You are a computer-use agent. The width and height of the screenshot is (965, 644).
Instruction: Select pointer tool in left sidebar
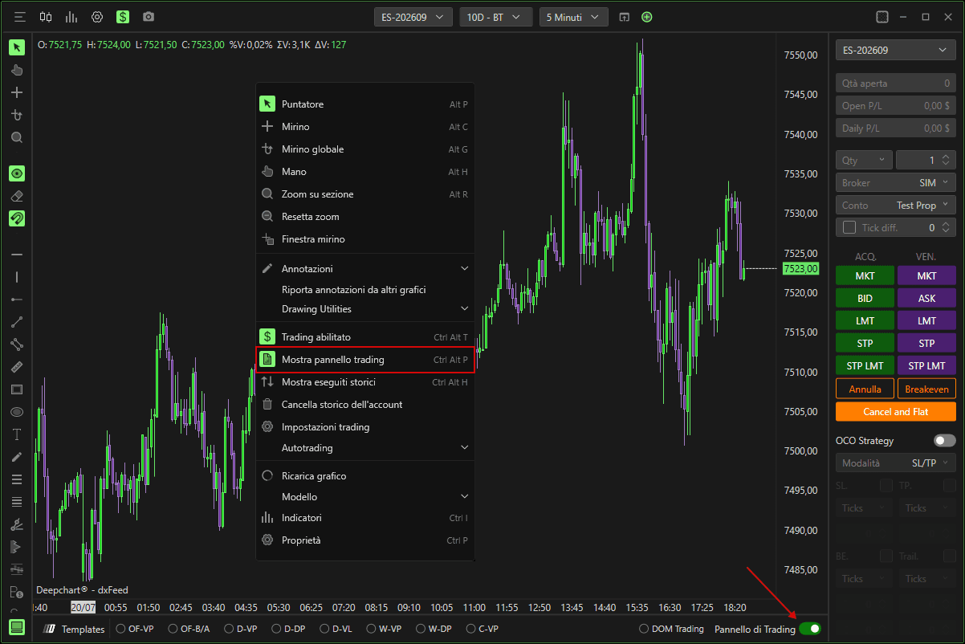tap(17, 47)
